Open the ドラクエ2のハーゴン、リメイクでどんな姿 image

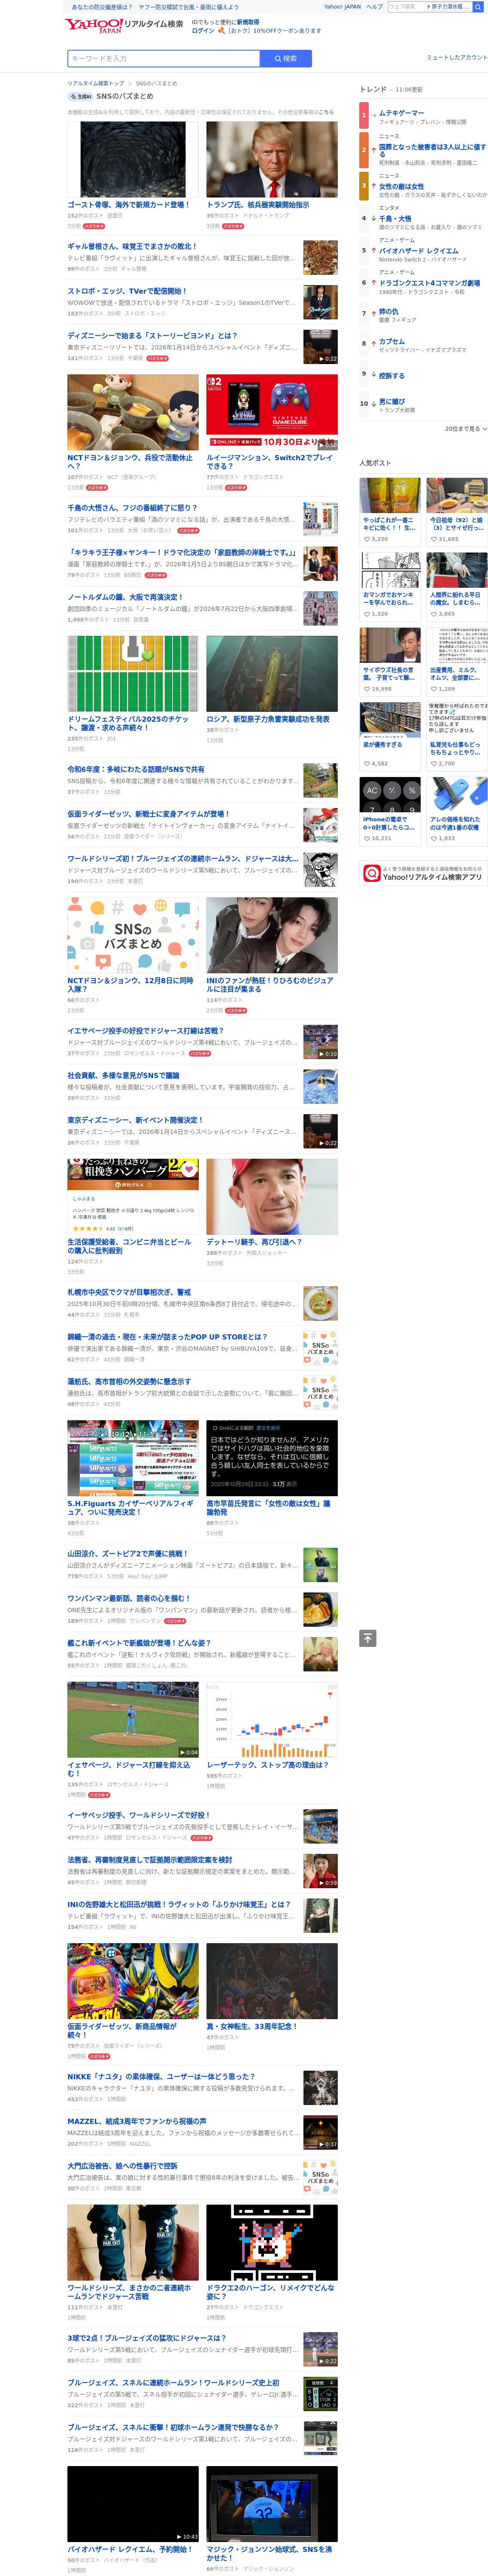click(x=272, y=2243)
